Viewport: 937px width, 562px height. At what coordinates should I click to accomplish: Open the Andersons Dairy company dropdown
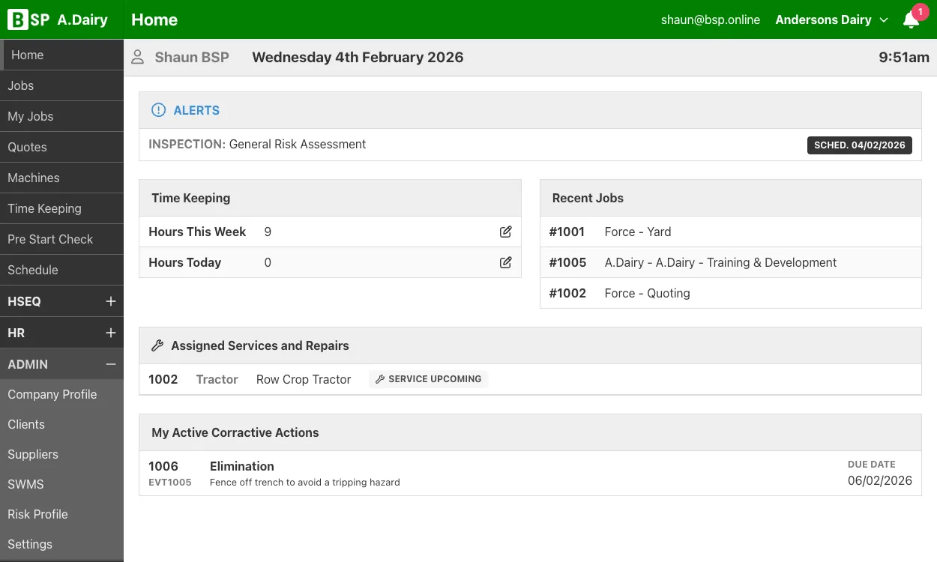pos(831,20)
